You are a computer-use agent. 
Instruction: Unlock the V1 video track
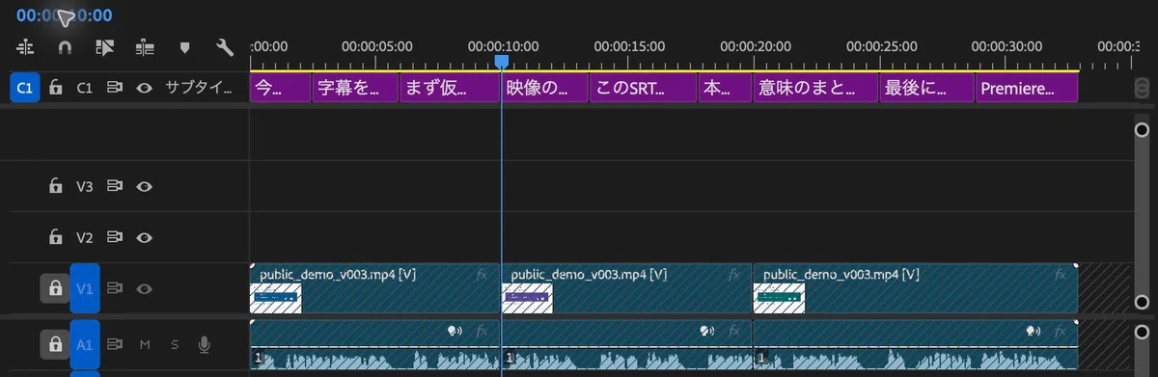(54, 288)
